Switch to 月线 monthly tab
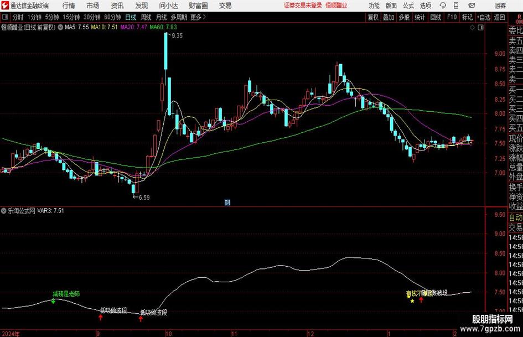This screenshot has height=337, width=523. (161, 17)
